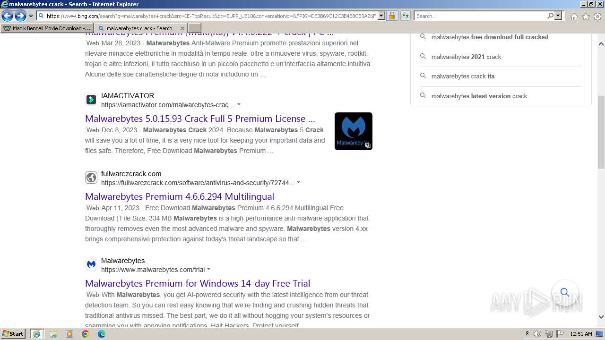
Task: Click the Internet Explorer search box
Action: pyautogui.click(x=480, y=16)
